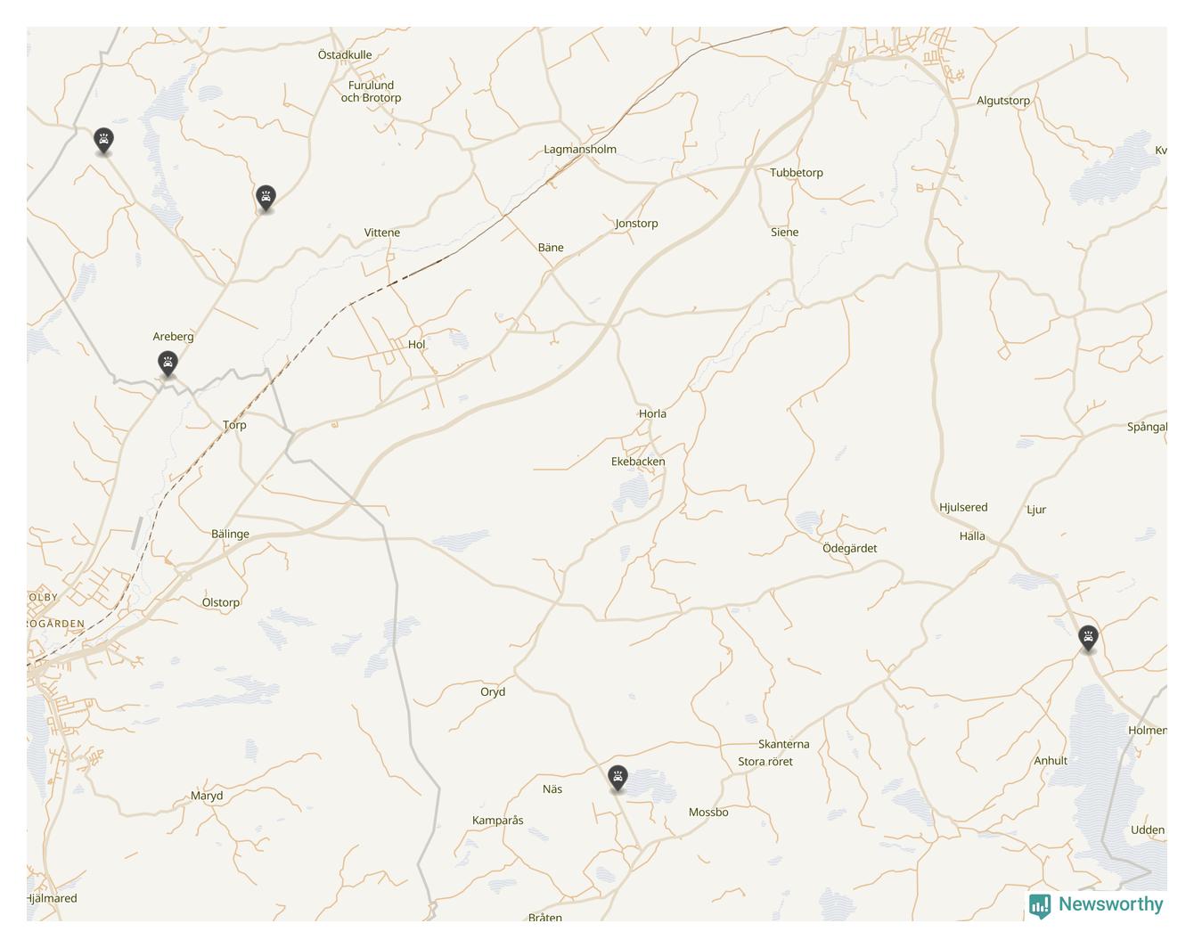Select the car marker near Näs
This screenshot has height=948, width=1194.
pyautogui.click(x=617, y=778)
